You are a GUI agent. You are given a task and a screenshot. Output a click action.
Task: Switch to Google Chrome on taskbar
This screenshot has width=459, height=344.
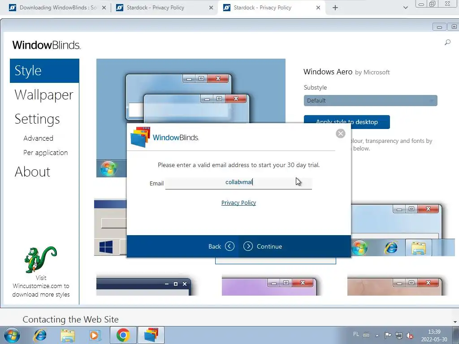point(123,335)
